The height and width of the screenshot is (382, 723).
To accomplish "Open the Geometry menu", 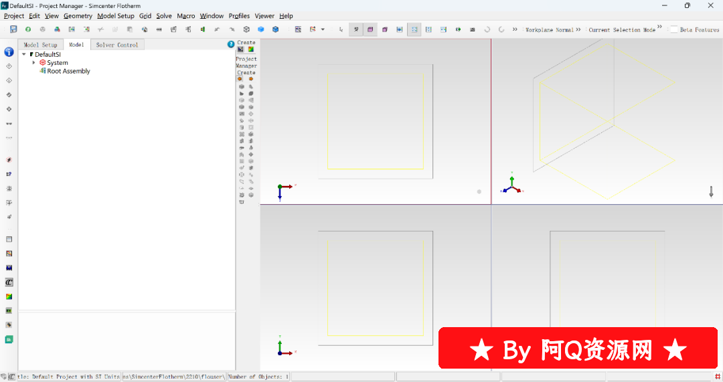I will [78, 15].
